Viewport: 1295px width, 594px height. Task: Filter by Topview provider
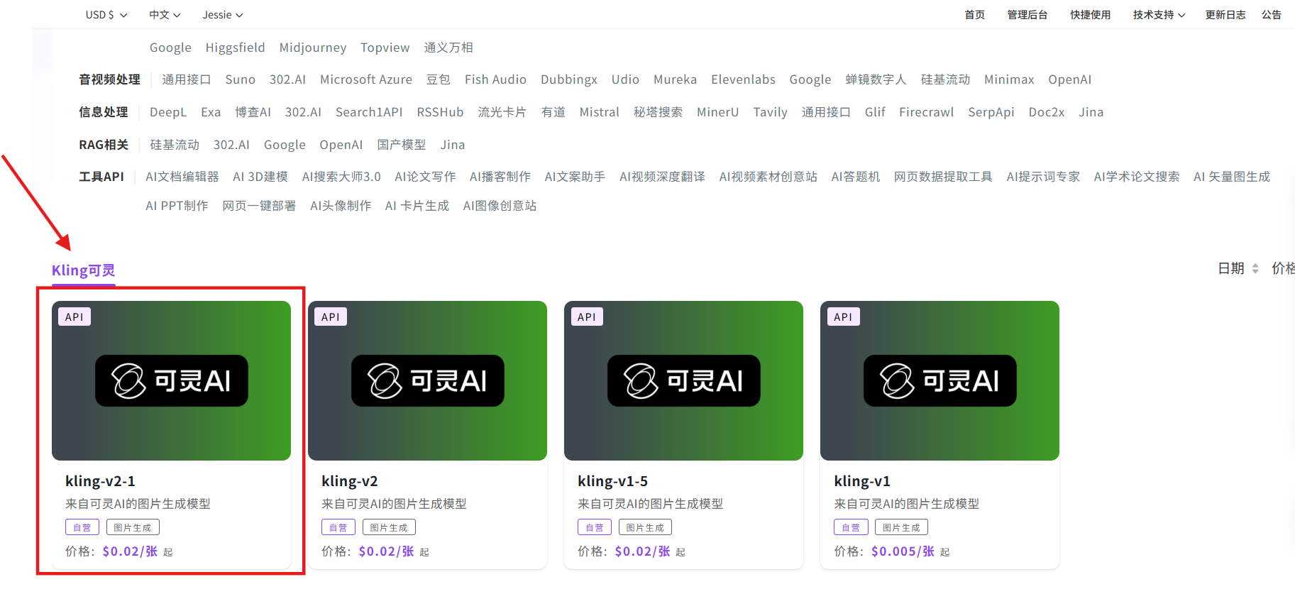coord(385,48)
